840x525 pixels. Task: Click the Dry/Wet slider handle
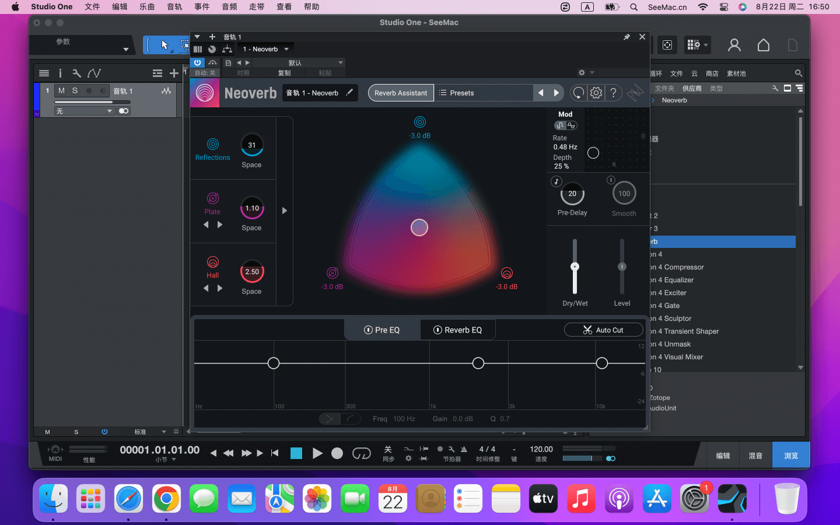[575, 267]
